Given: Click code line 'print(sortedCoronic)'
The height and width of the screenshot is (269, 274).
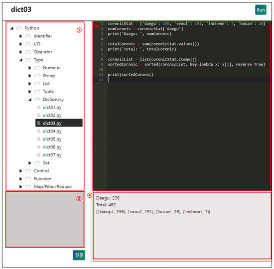Looking at the screenshot, I should coord(131,75).
